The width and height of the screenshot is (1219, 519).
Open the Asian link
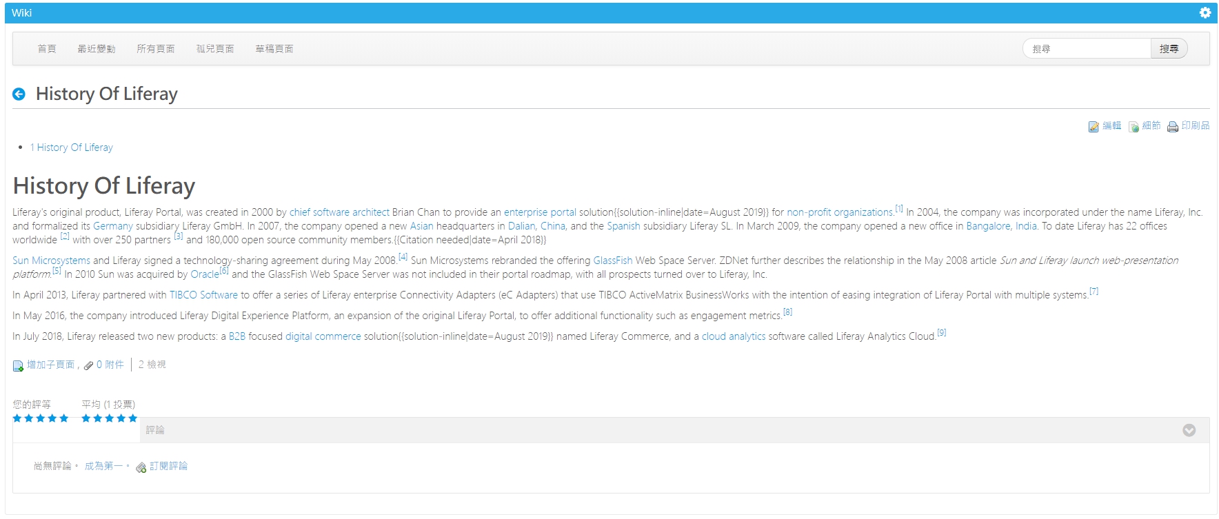(x=422, y=226)
